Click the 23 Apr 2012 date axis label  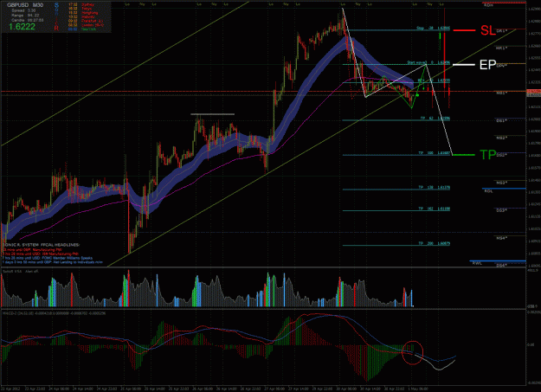click(10, 389)
